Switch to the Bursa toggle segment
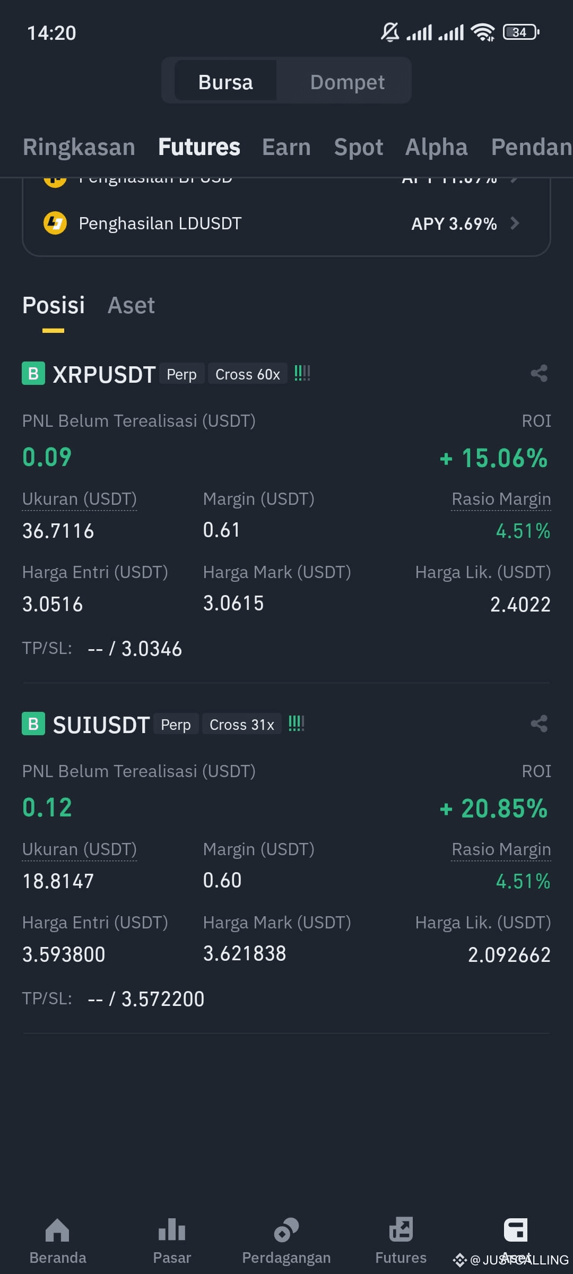Screen dimensions: 573x1274 click(x=225, y=81)
